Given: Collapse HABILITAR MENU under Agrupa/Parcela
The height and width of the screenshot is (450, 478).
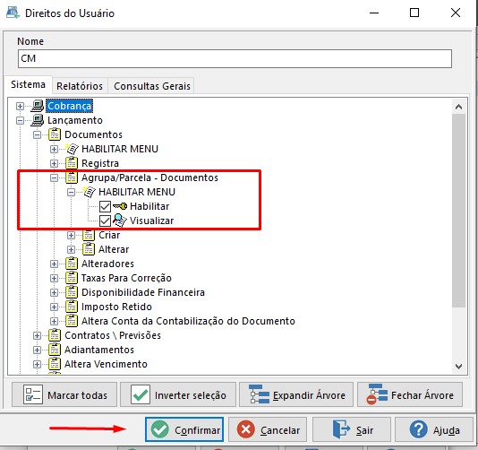Looking at the screenshot, I should pyautogui.click(x=71, y=192).
